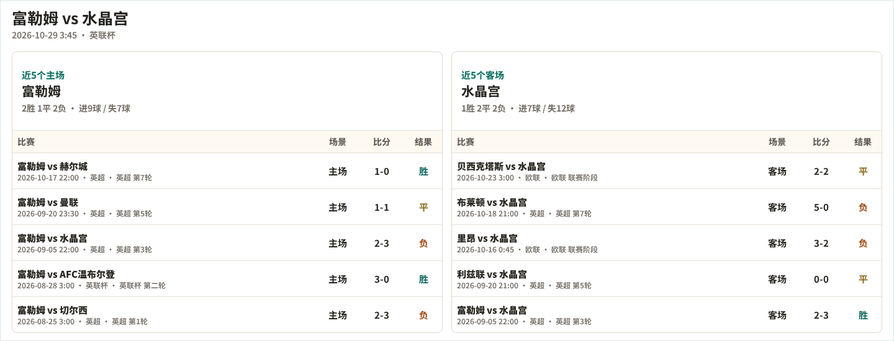Image resolution: width=894 pixels, height=341 pixels.
Task: Click the 平 result in 贝西克塔斯 row
Action: (863, 171)
